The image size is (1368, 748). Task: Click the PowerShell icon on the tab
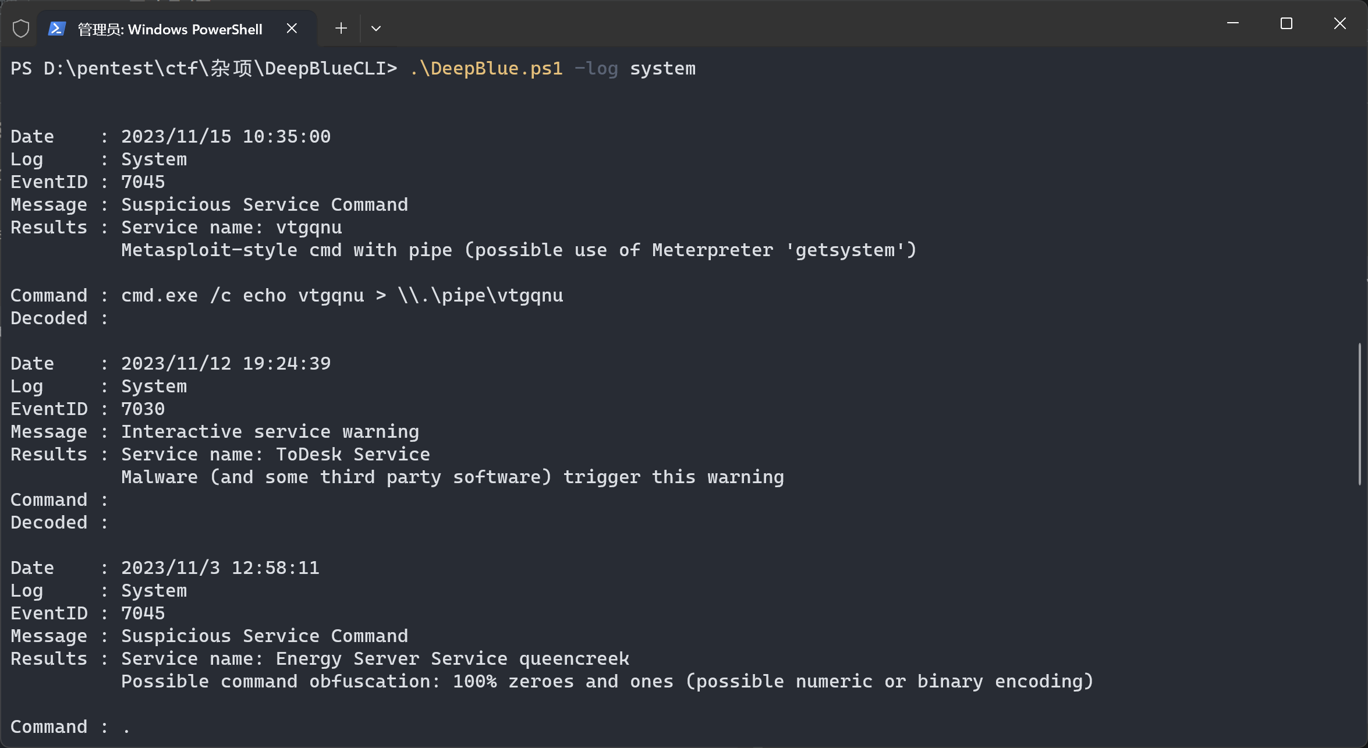click(56, 29)
